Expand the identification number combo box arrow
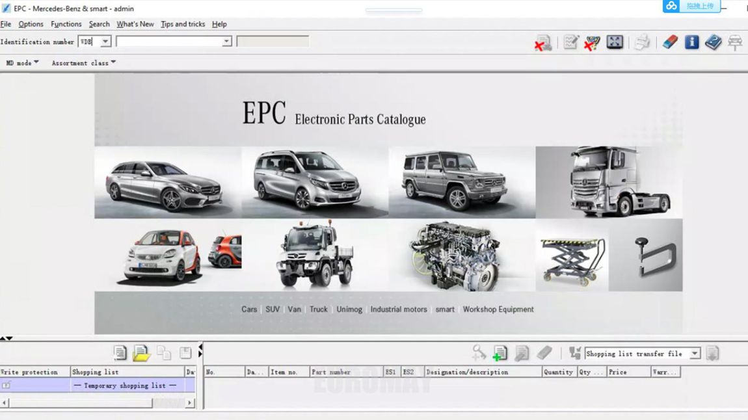The height and width of the screenshot is (420, 748). [x=226, y=42]
